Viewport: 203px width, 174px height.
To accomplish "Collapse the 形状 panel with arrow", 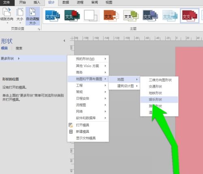I will click(x=65, y=41).
